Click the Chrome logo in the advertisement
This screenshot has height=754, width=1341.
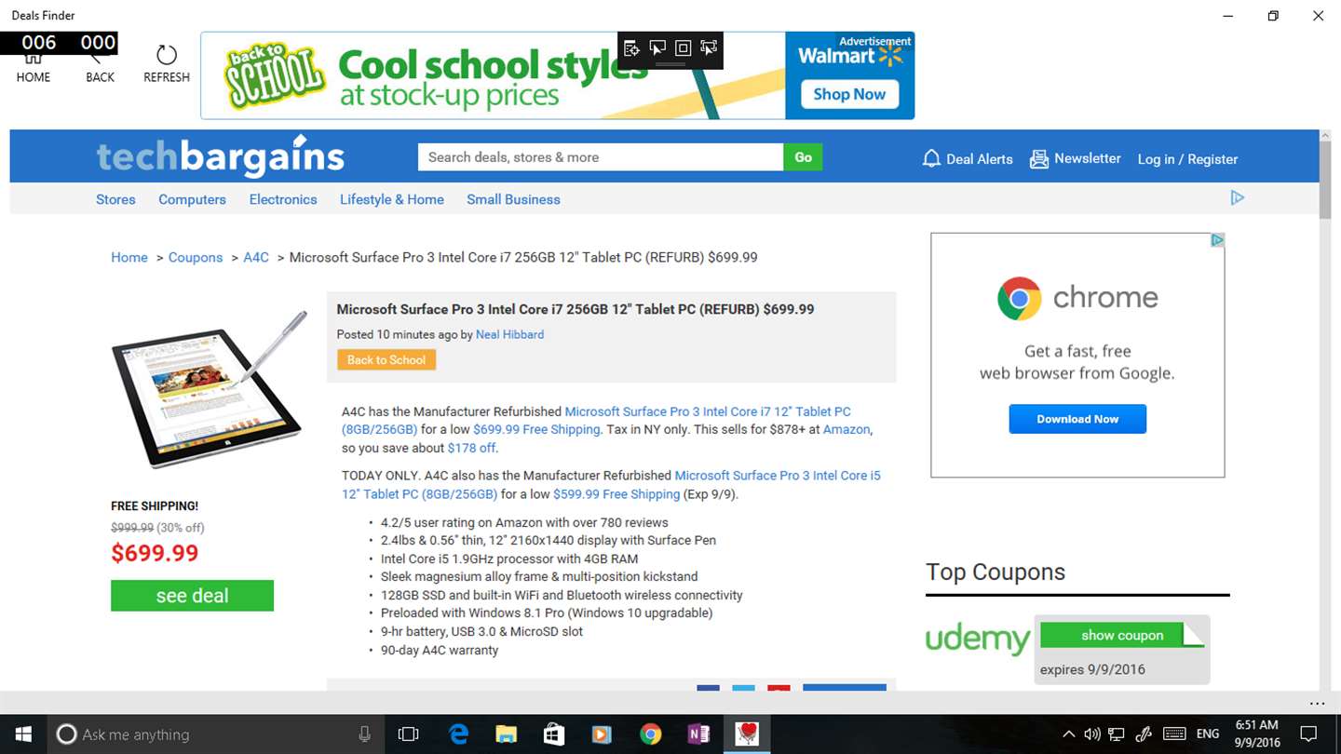tap(1020, 299)
